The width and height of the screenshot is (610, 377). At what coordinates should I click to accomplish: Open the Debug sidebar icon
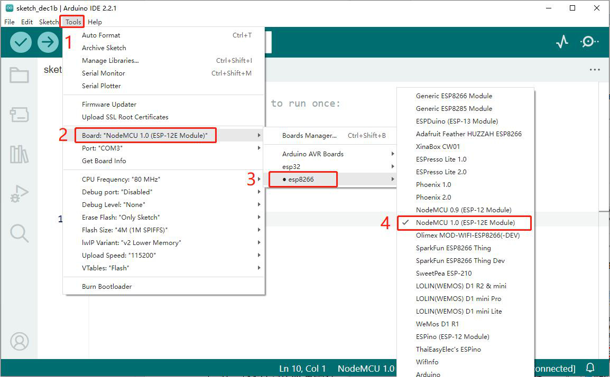pyautogui.click(x=19, y=194)
